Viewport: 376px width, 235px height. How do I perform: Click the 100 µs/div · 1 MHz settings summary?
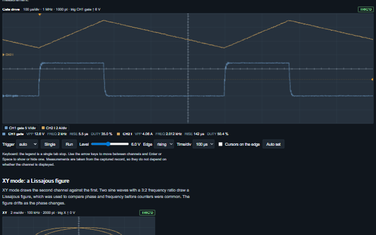[x=62, y=9]
